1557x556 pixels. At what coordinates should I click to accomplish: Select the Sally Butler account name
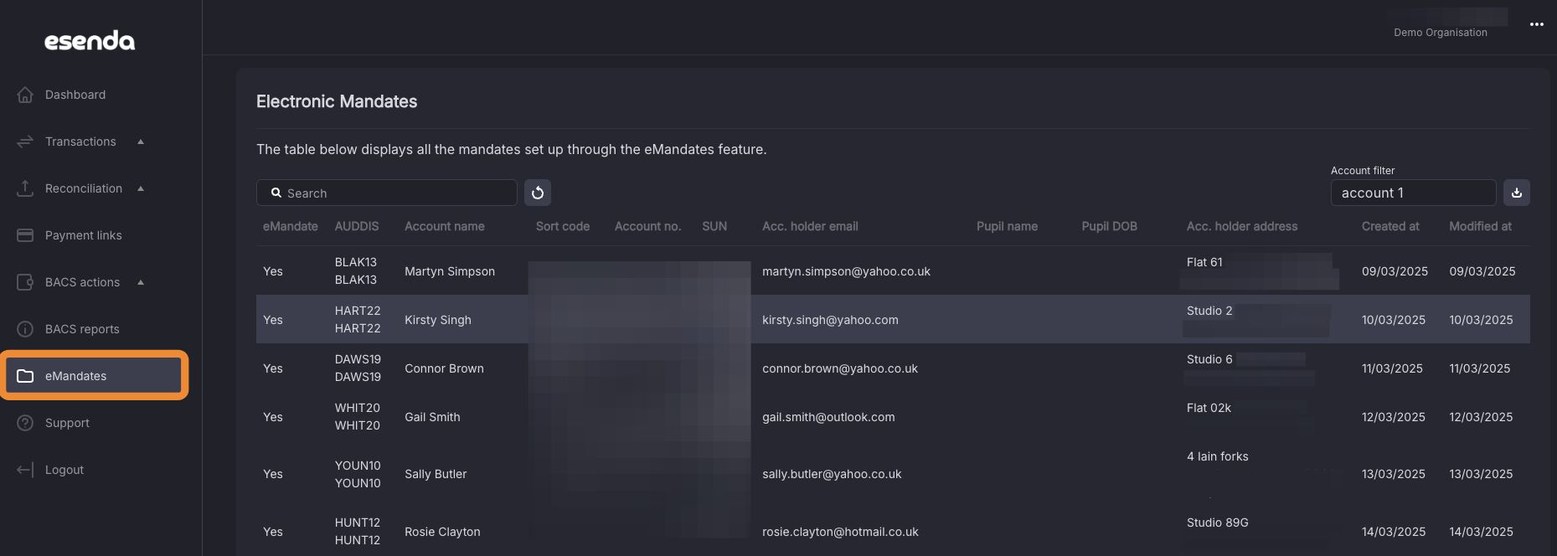point(436,474)
